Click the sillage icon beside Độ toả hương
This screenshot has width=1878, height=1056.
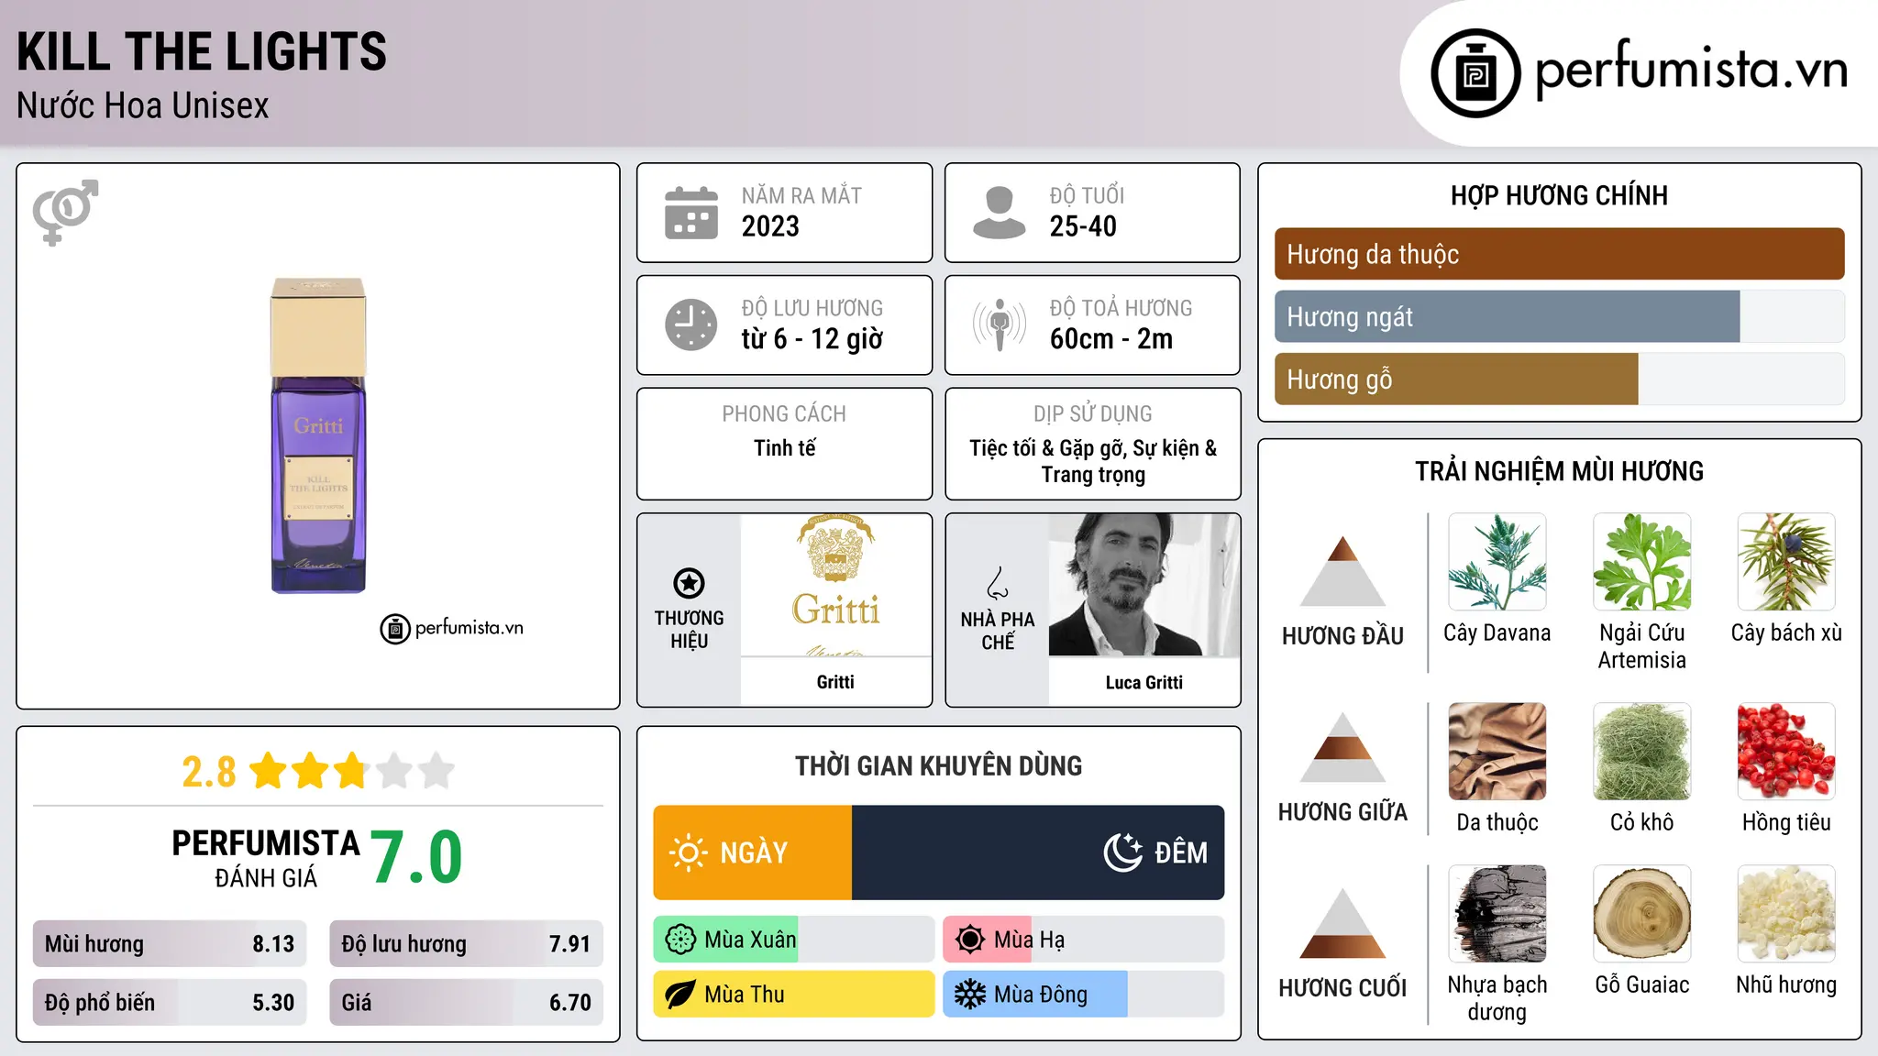coord(1000,324)
